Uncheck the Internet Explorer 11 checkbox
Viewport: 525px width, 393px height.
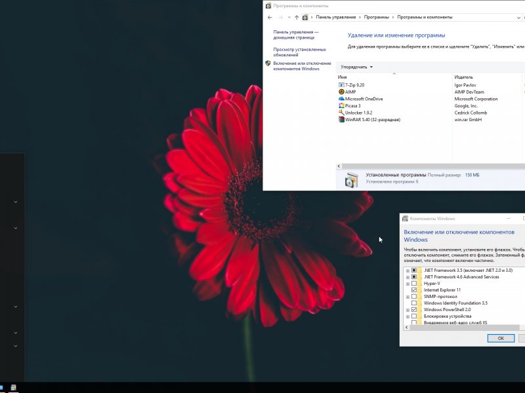click(x=414, y=290)
